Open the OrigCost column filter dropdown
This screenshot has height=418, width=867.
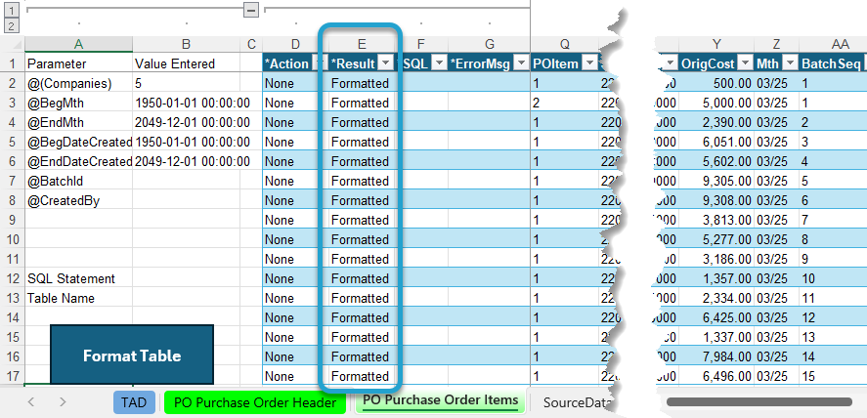point(746,63)
